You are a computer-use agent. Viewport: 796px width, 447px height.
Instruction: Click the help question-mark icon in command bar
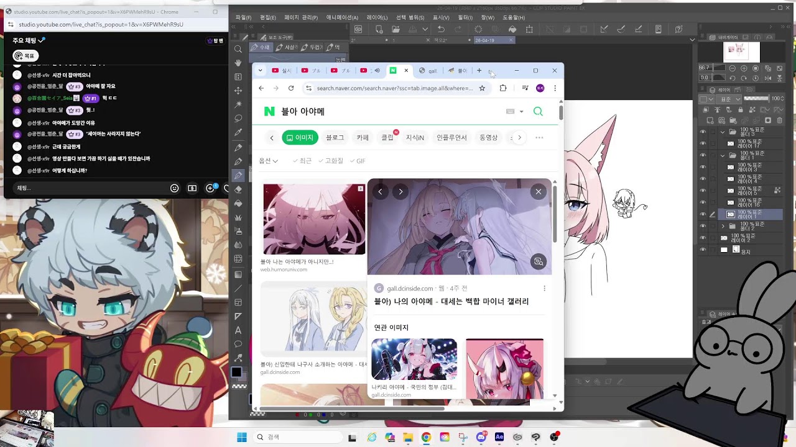pos(678,29)
